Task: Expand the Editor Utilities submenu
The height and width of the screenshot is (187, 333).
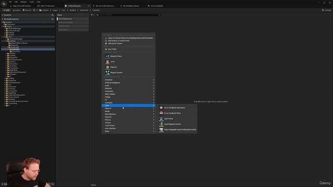Action: [129, 94]
